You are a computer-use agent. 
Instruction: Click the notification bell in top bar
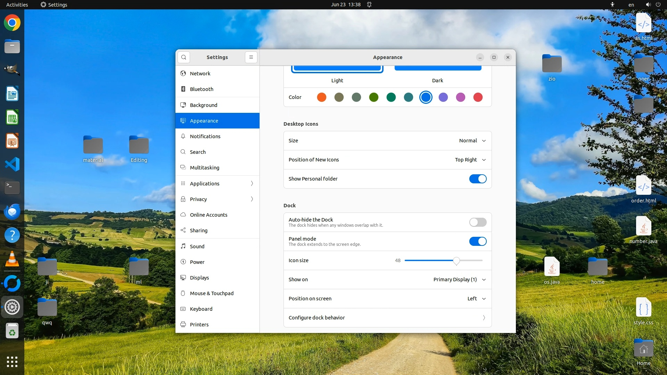pyautogui.click(x=369, y=5)
